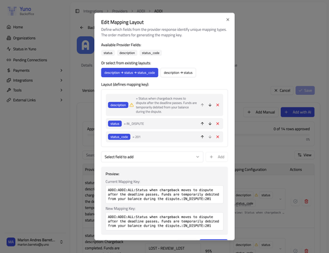
Task: Click the New Mapping Key text box
Action: [164, 221]
